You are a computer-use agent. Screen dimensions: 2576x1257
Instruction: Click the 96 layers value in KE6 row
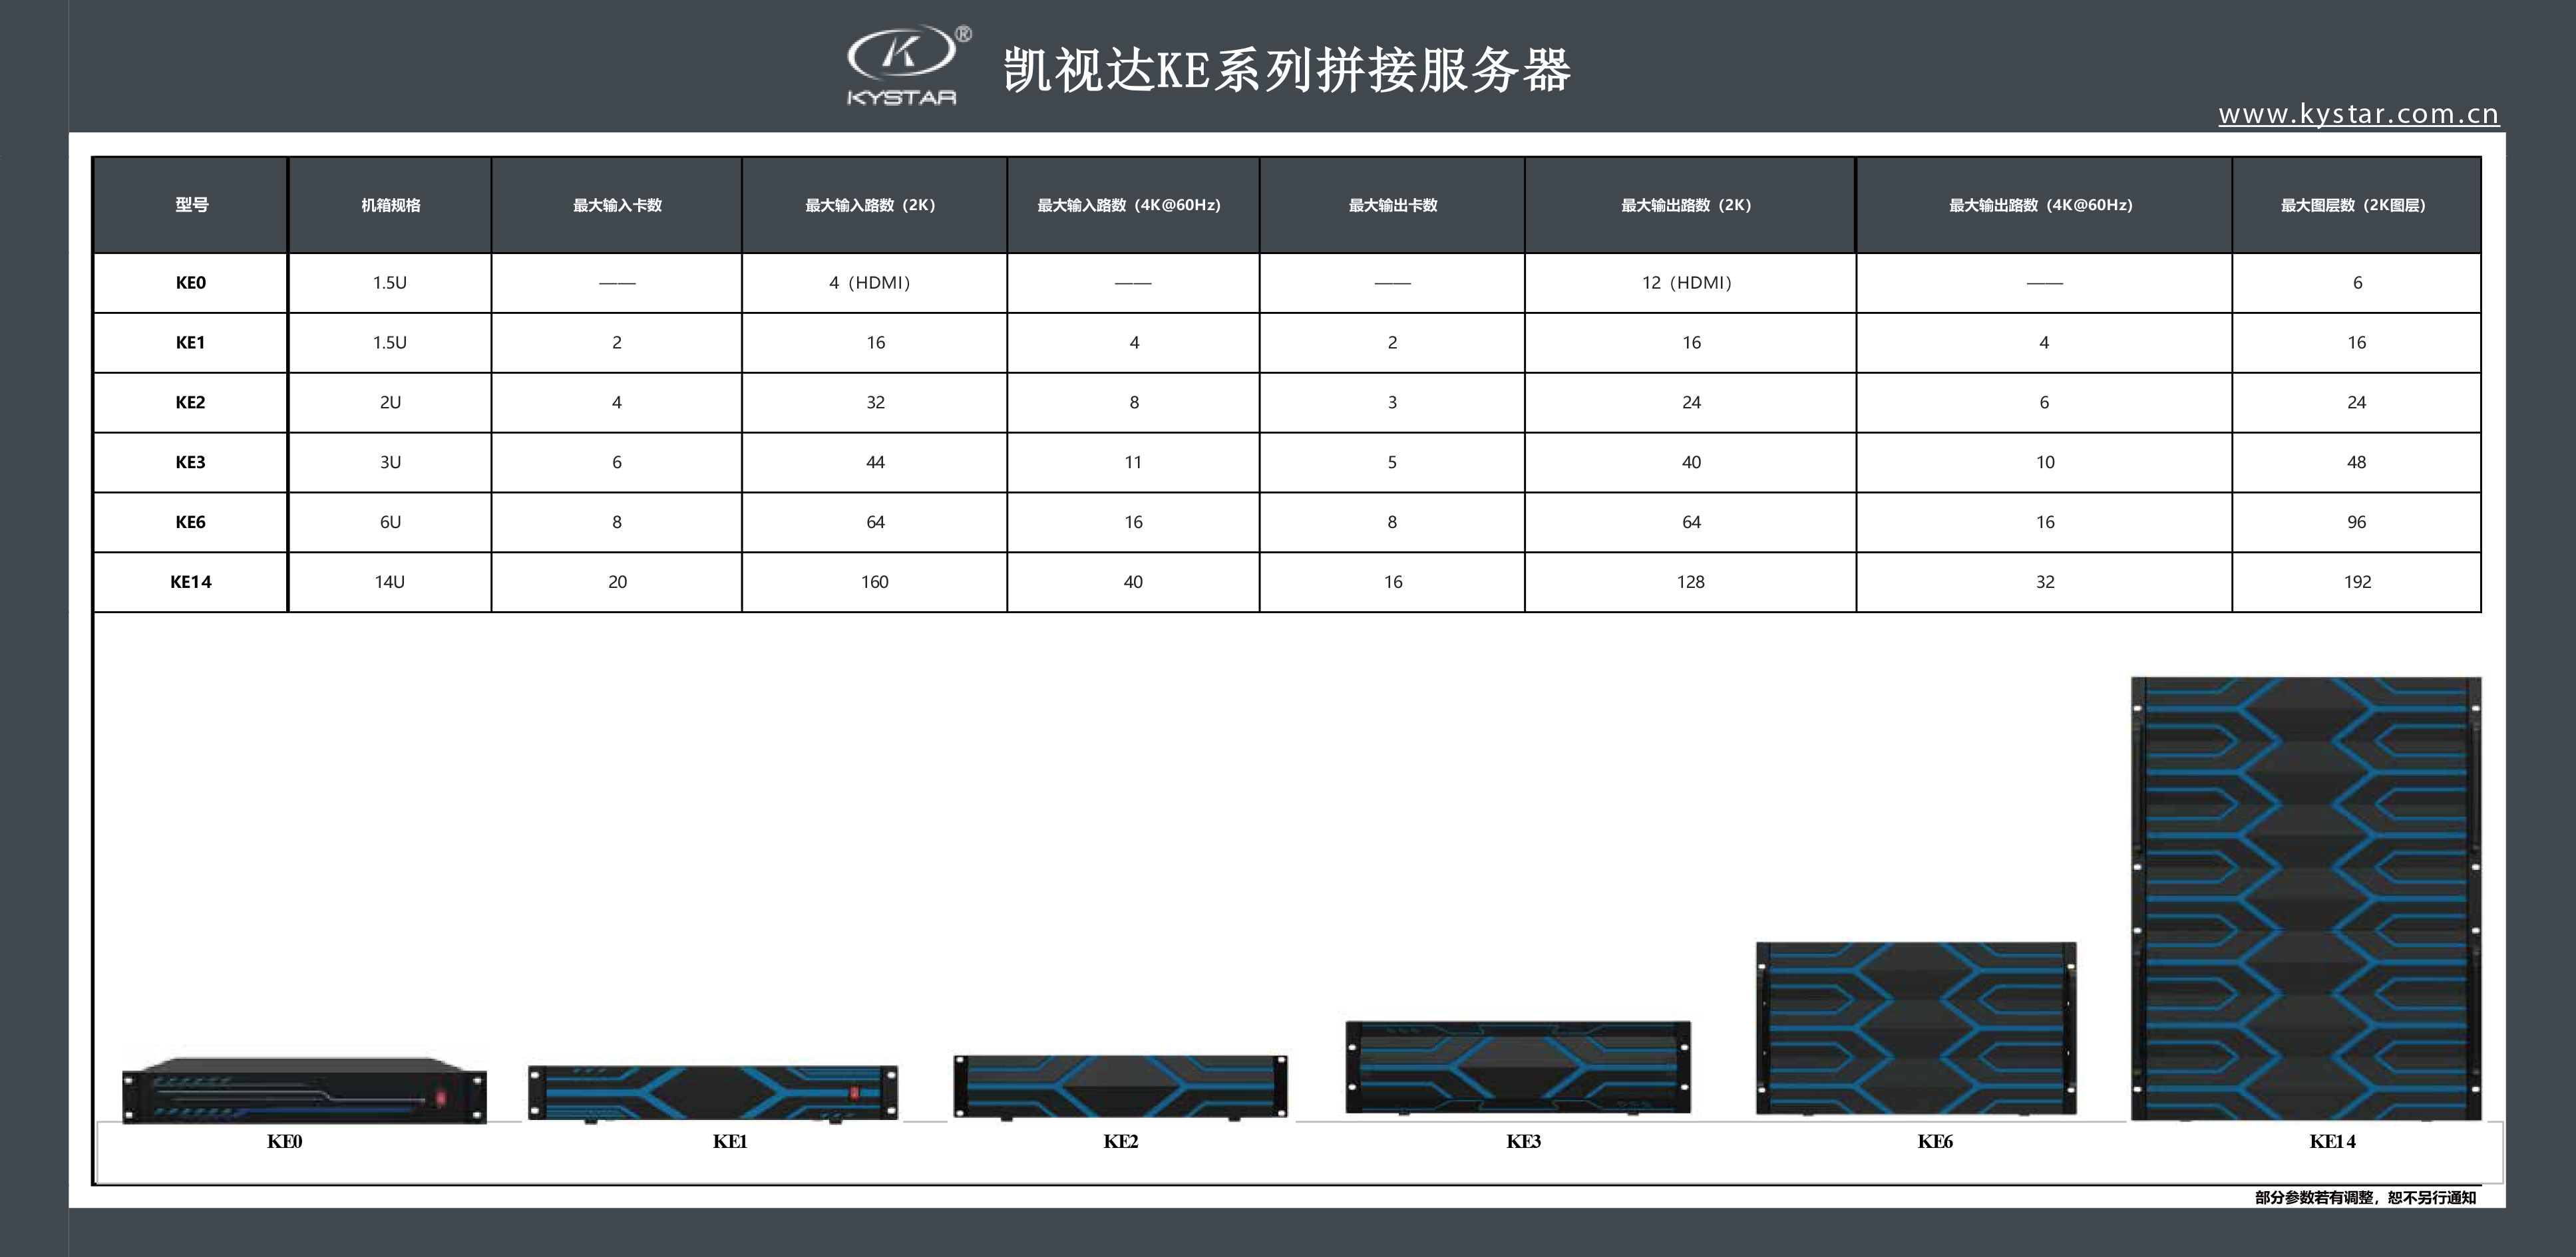pos(2356,523)
